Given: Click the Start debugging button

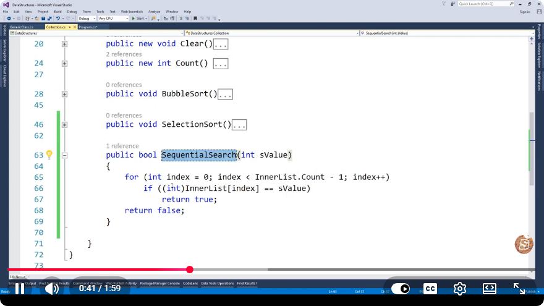Looking at the screenshot, I should click(139, 19).
